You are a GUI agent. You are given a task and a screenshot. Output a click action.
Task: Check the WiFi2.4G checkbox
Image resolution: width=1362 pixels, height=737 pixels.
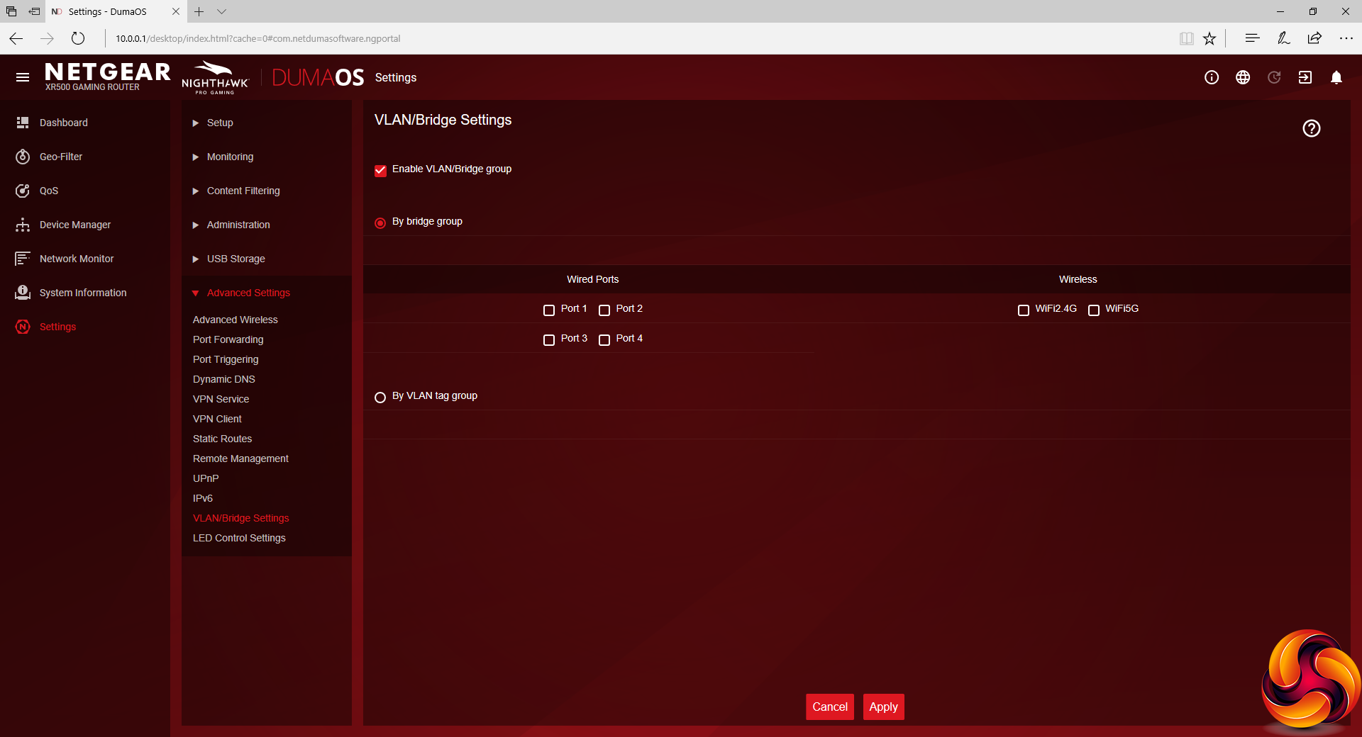coord(1024,310)
